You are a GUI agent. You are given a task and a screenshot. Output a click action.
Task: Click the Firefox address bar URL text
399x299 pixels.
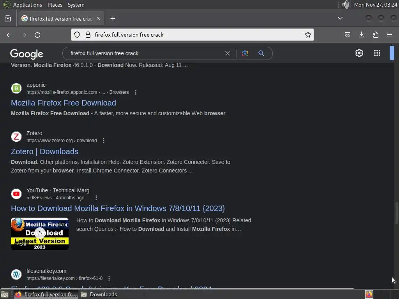[129, 35]
